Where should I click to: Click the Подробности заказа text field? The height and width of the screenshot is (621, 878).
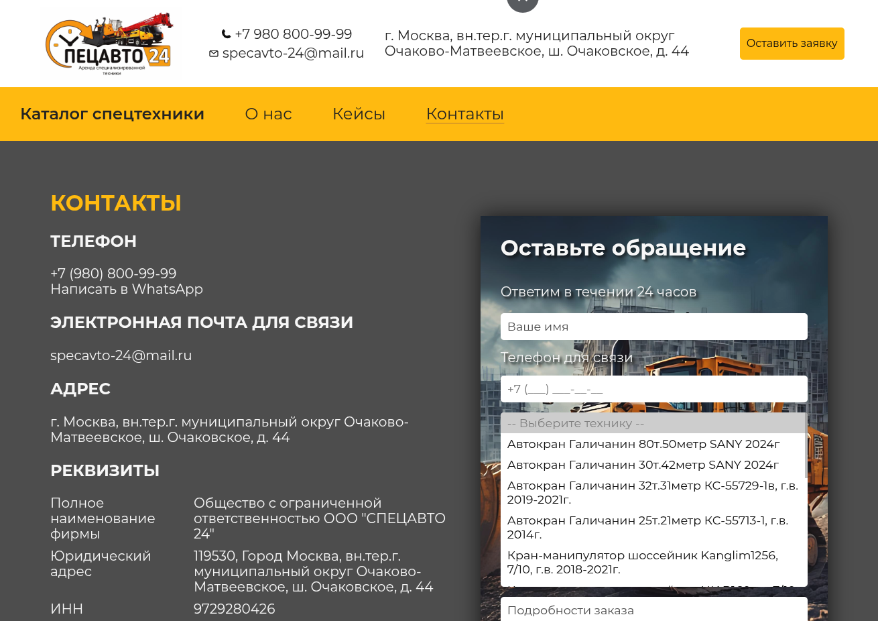click(x=654, y=610)
